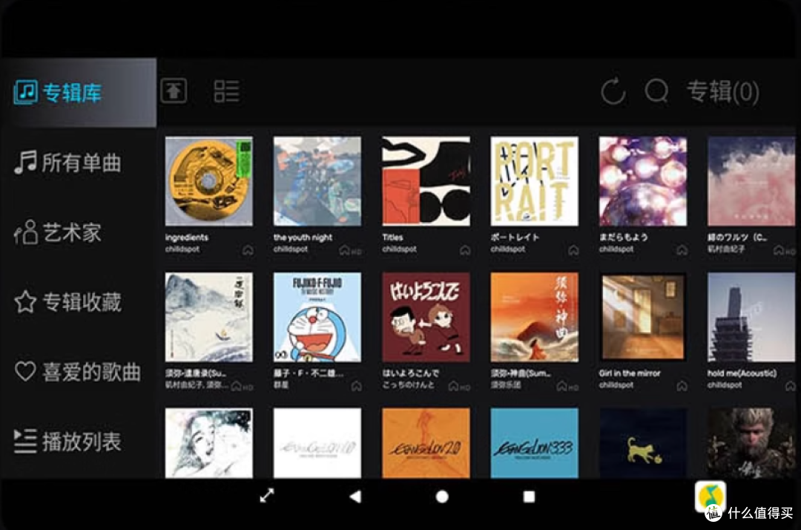
Task: Open the youth night album cover
Action: pos(317,181)
